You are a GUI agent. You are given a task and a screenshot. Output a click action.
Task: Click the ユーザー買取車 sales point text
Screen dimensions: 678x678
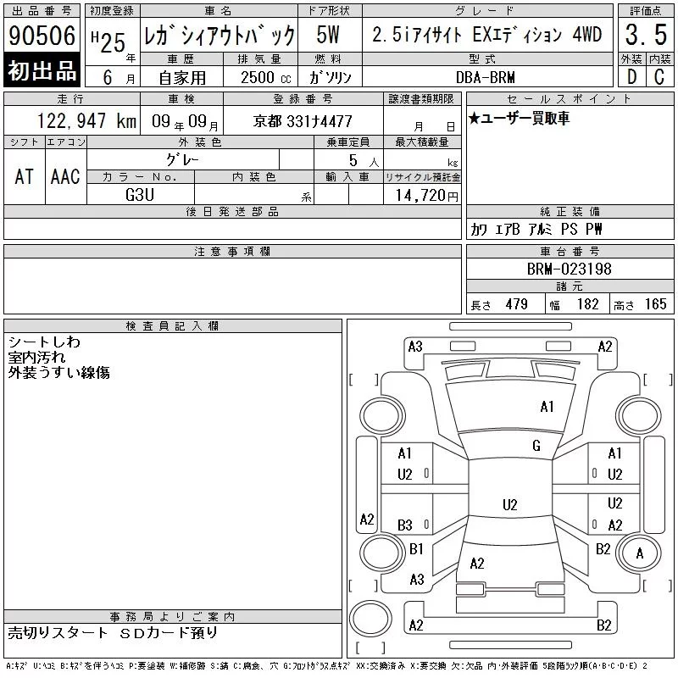pos(519,118)
